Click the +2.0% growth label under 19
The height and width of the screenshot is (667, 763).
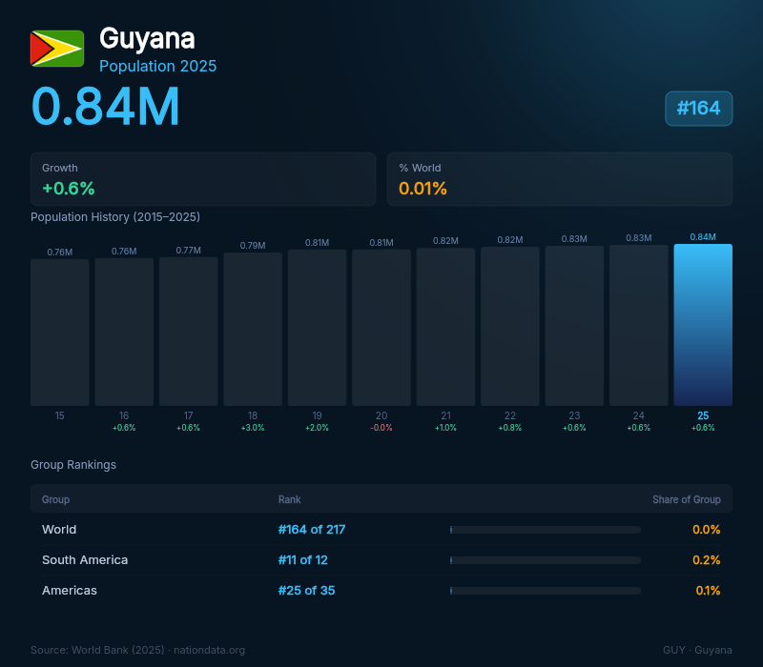(317, 428)
